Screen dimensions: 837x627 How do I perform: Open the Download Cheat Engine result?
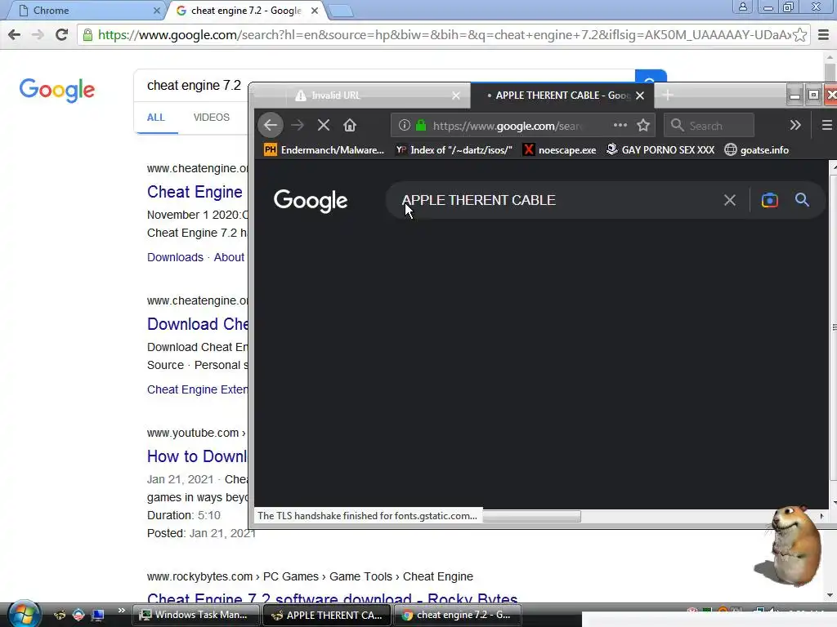pos(198,324)
